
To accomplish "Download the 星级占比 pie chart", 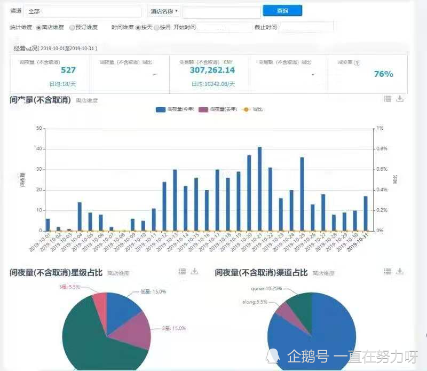I will 194,271.
